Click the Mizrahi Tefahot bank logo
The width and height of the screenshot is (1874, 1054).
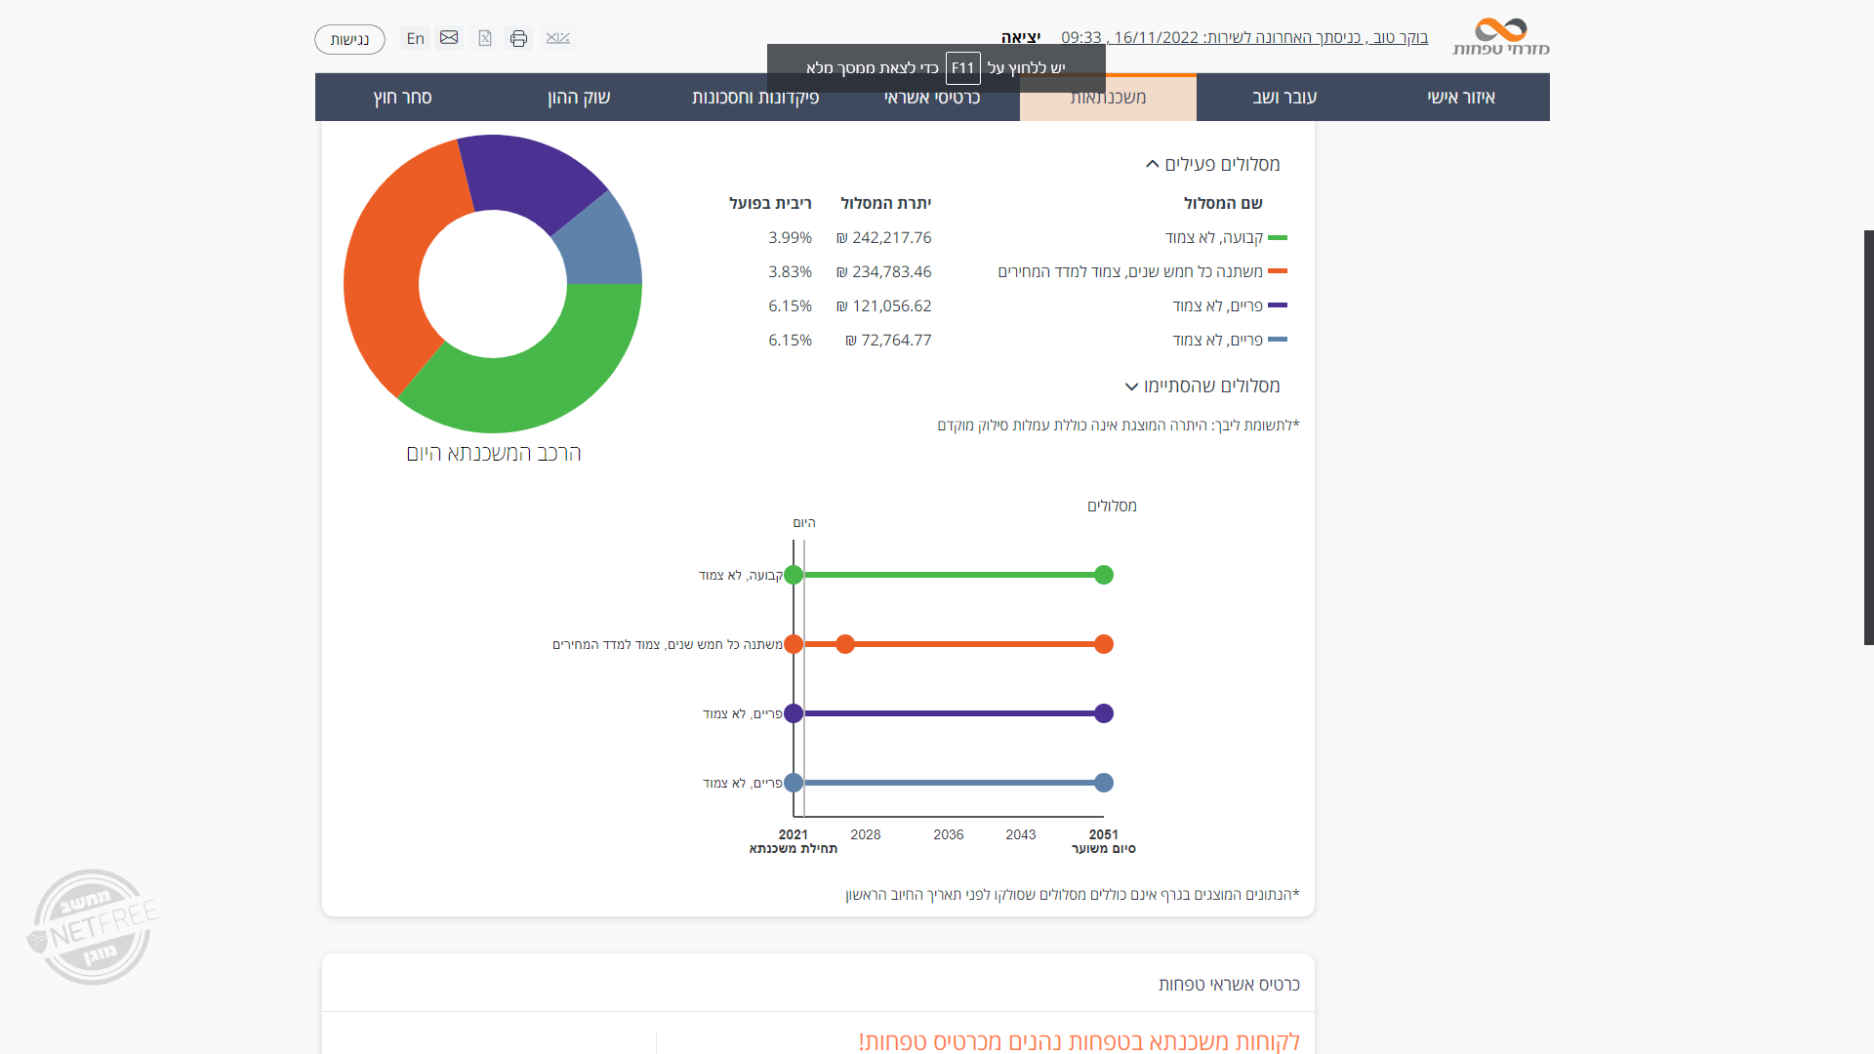1500,37
